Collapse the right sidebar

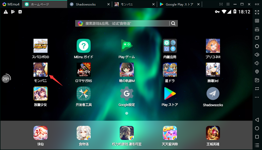click(x=258, y=4)
